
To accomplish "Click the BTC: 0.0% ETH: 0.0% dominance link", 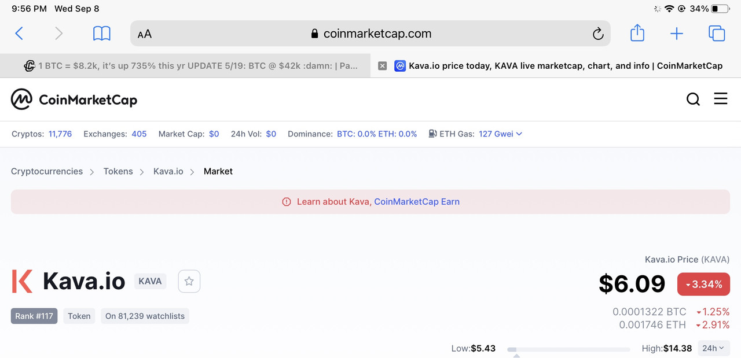I will [x=377, y=134].
